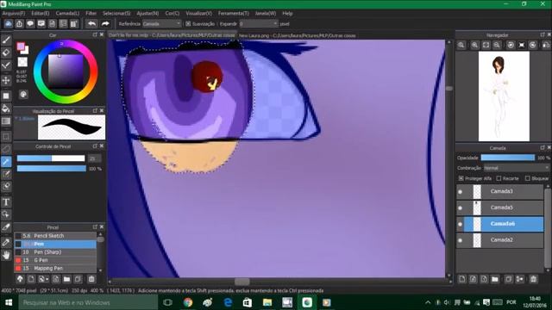Open the Expandir value dropdown
The height and width of the screenshot is (310, 552).
259,23
